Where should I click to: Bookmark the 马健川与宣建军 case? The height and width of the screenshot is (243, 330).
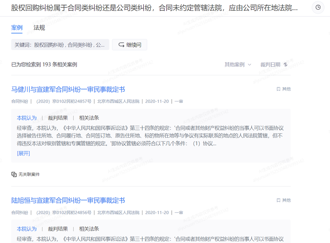[x=279, y=89]
